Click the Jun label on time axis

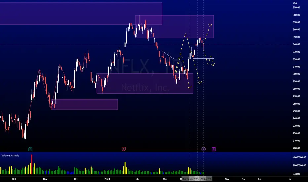(x=259, y=179)
